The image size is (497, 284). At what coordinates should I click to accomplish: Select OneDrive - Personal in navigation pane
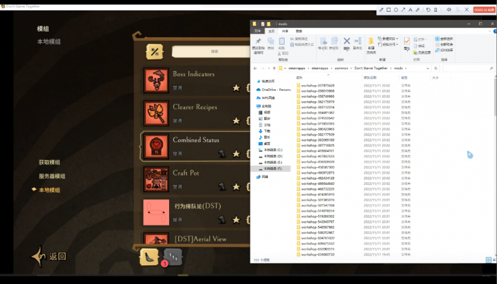tap(273, 90)
